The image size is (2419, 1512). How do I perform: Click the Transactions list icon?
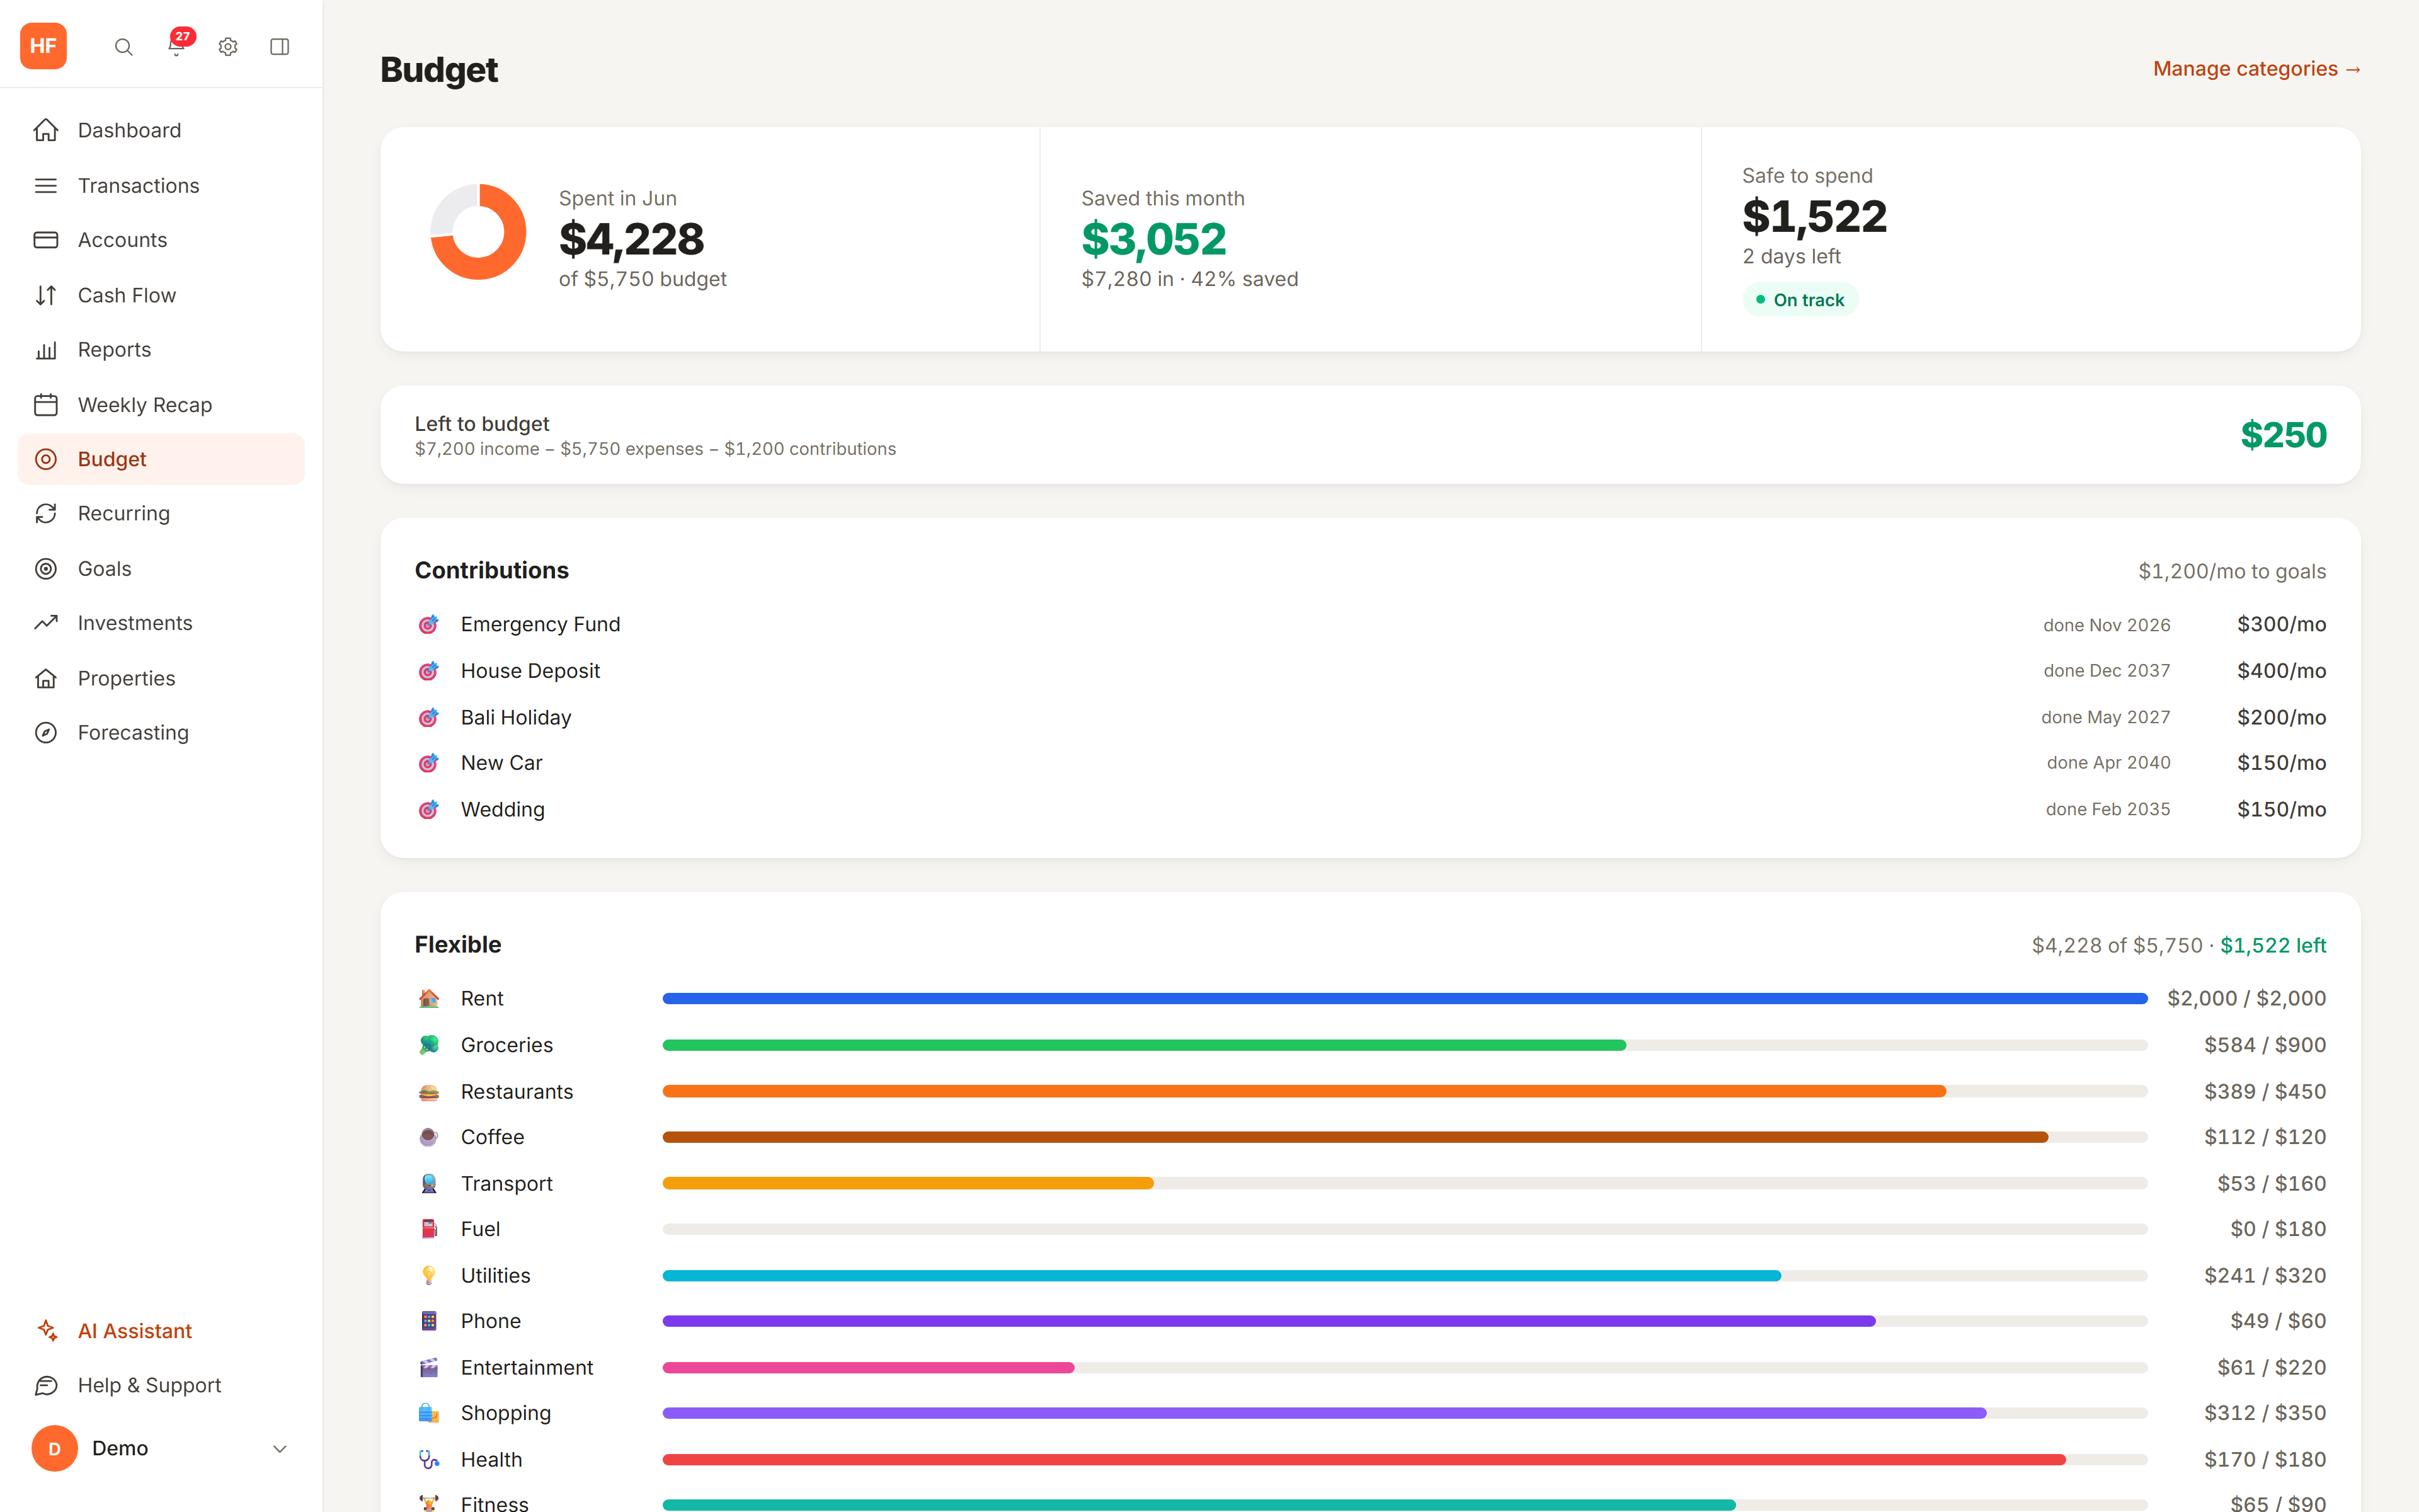point(46,186)
